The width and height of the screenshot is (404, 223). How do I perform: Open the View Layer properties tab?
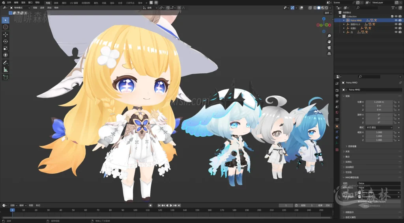pos(337,101)
